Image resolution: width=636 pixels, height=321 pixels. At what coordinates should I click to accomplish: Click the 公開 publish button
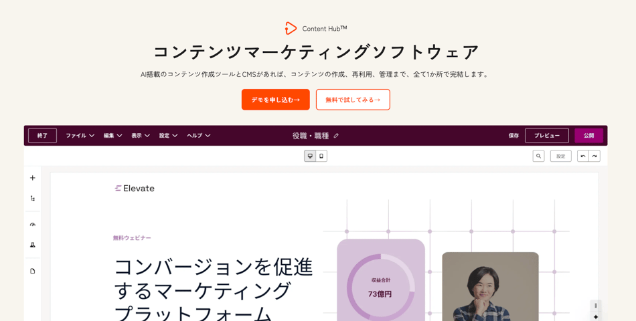point(588,136)
